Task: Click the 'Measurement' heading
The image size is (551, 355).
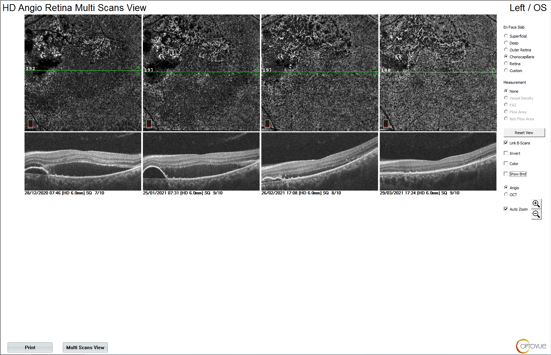Action: (515, 82)
